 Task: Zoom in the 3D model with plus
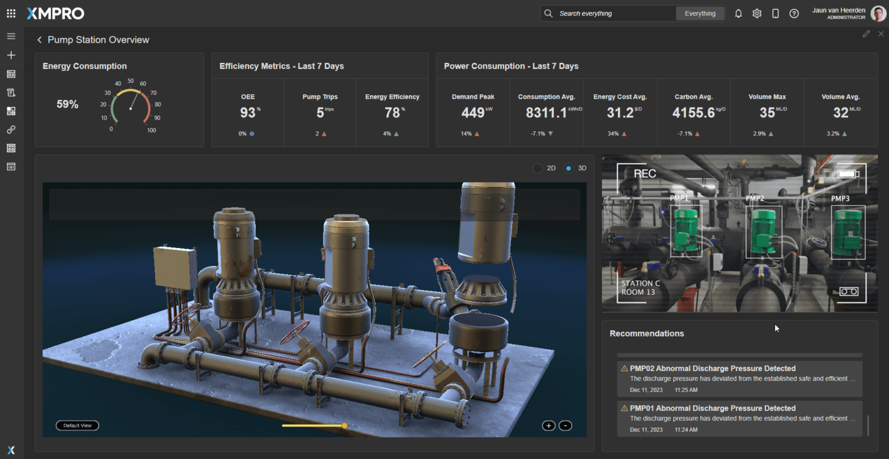[x=548, y=425]
